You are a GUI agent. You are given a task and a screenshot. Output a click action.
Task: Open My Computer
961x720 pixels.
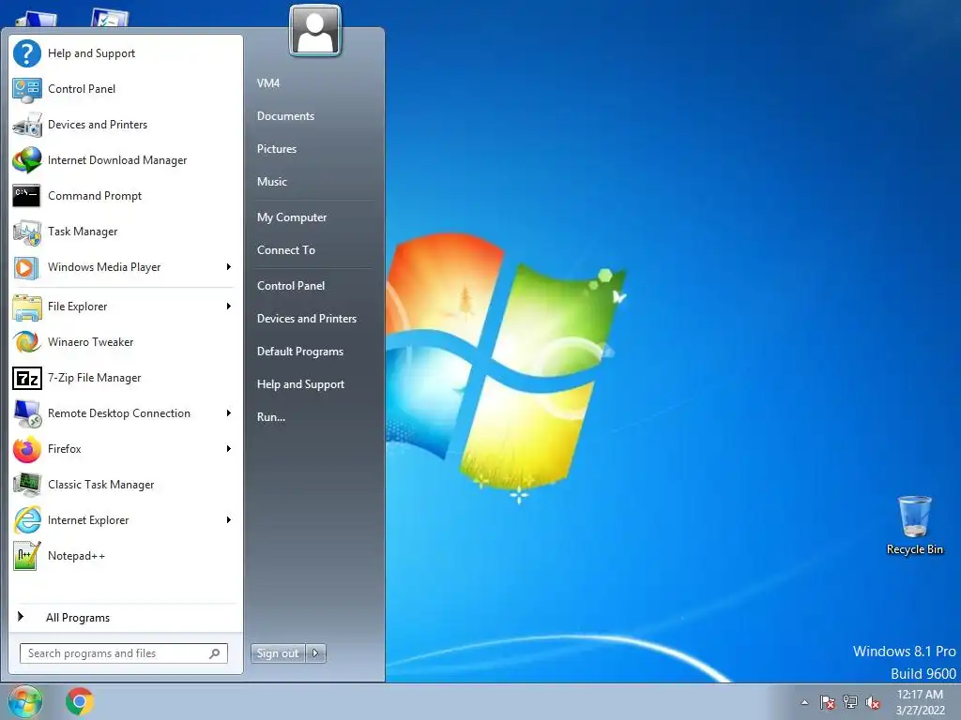(292, 217)
